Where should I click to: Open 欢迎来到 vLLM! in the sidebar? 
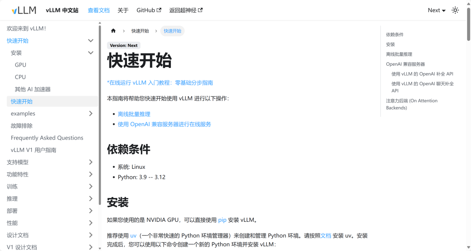[27, 28]
